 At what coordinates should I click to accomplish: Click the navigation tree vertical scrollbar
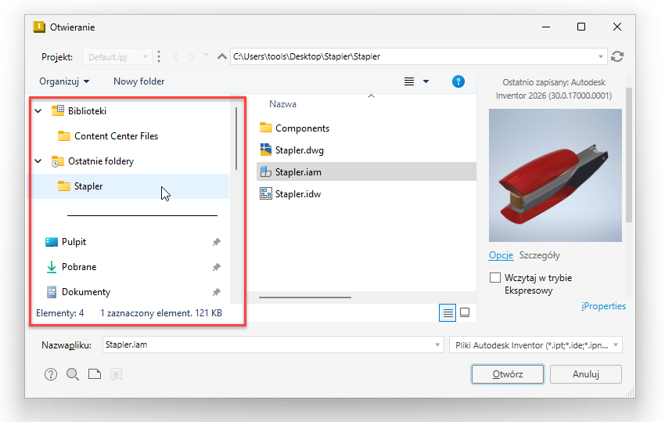tap(235, 139)
